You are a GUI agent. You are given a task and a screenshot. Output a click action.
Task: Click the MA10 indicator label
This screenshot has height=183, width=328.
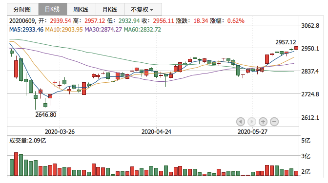coord(64,30)
